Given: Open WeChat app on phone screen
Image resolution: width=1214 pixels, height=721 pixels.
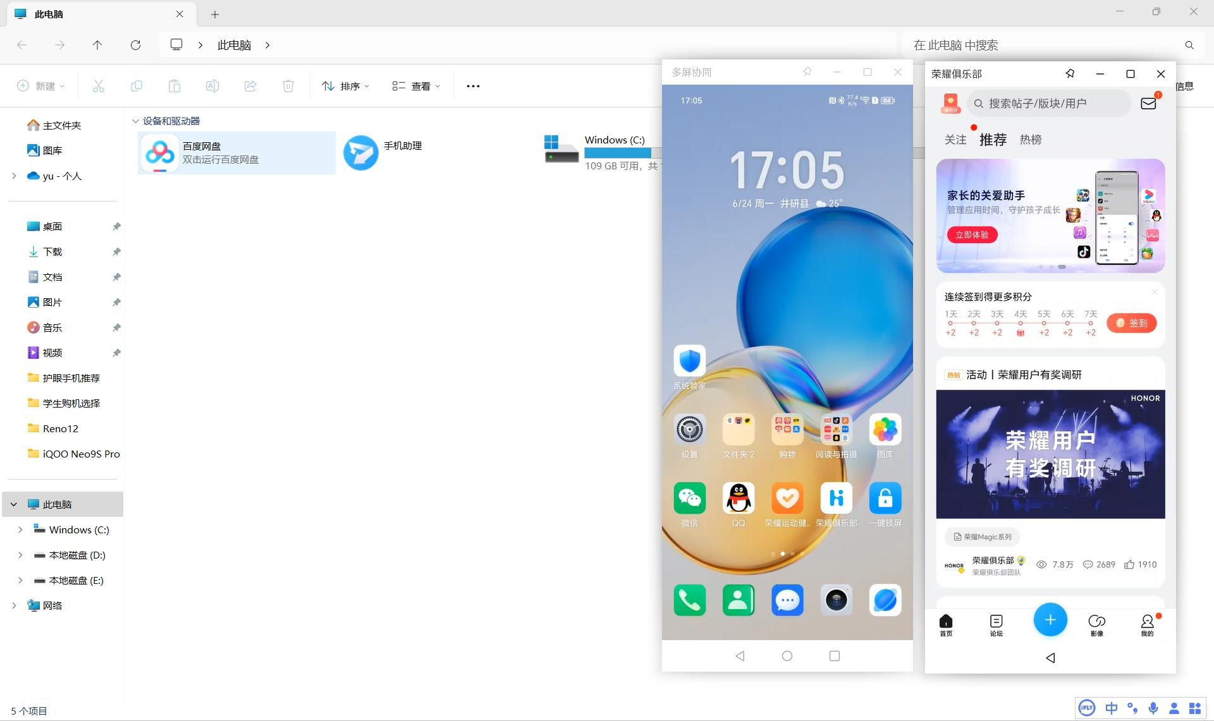Looking at the screenshot, I should pyautogui.click(x=689, y=498).
